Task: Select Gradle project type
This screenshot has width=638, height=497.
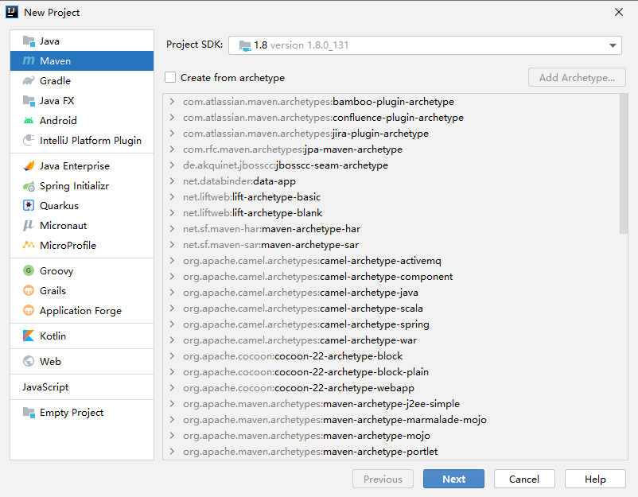Action: (x=82, y=80)
